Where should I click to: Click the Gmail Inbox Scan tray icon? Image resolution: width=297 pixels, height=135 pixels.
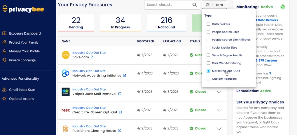pyautogui.click(x=4, y=90)
